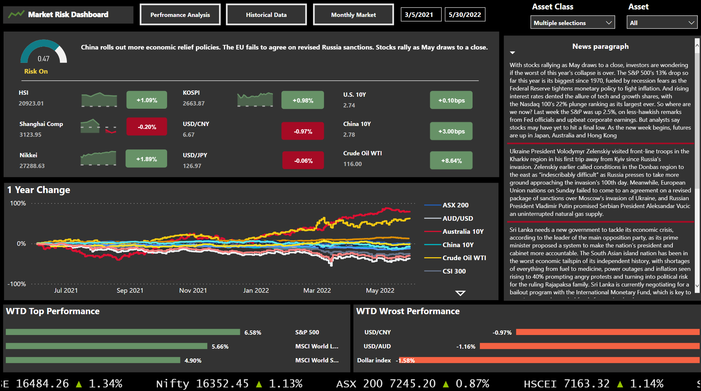Click the Risk On gauge showing 0.47
701x391 pixels.
tap(44, 55)
